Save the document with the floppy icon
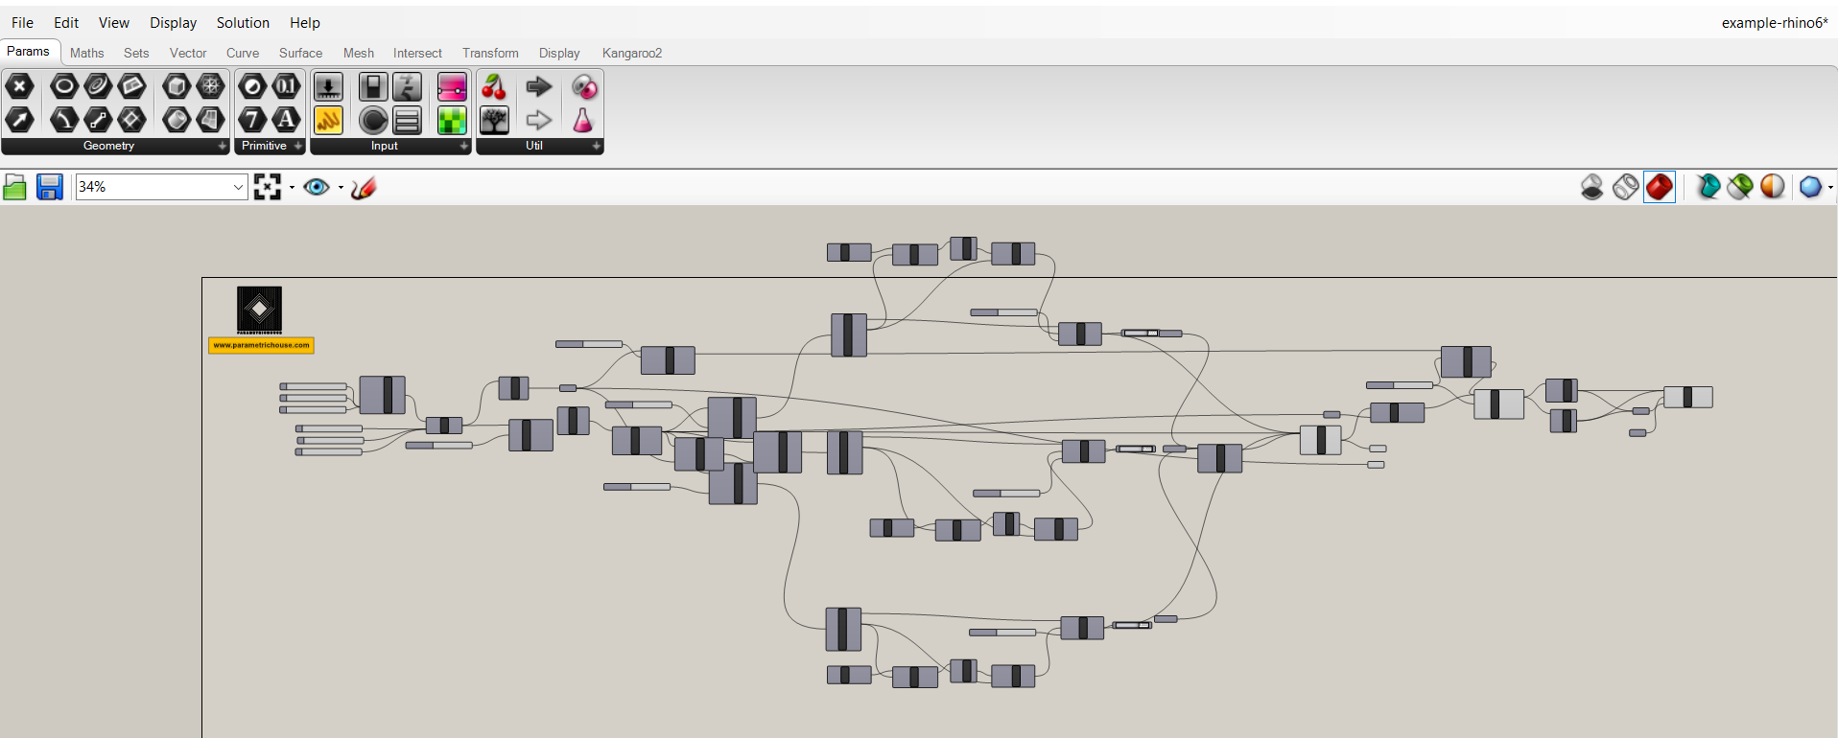The width and height of the screenshot is (1838, 738). pos(50,187)
